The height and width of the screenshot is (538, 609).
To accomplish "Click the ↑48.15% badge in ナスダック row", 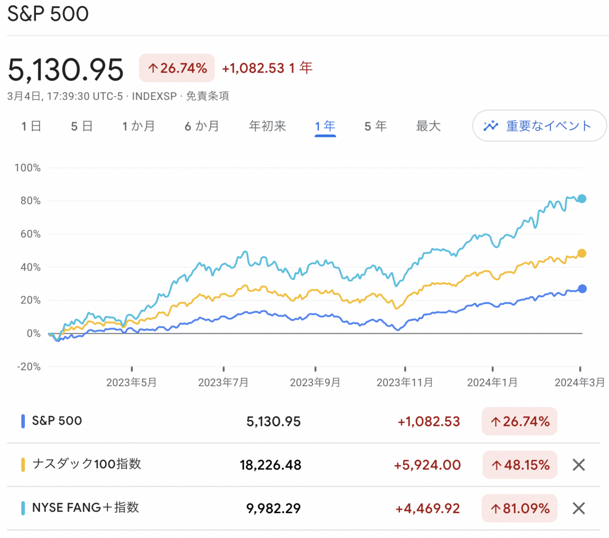I will click(x=520, y=464).
